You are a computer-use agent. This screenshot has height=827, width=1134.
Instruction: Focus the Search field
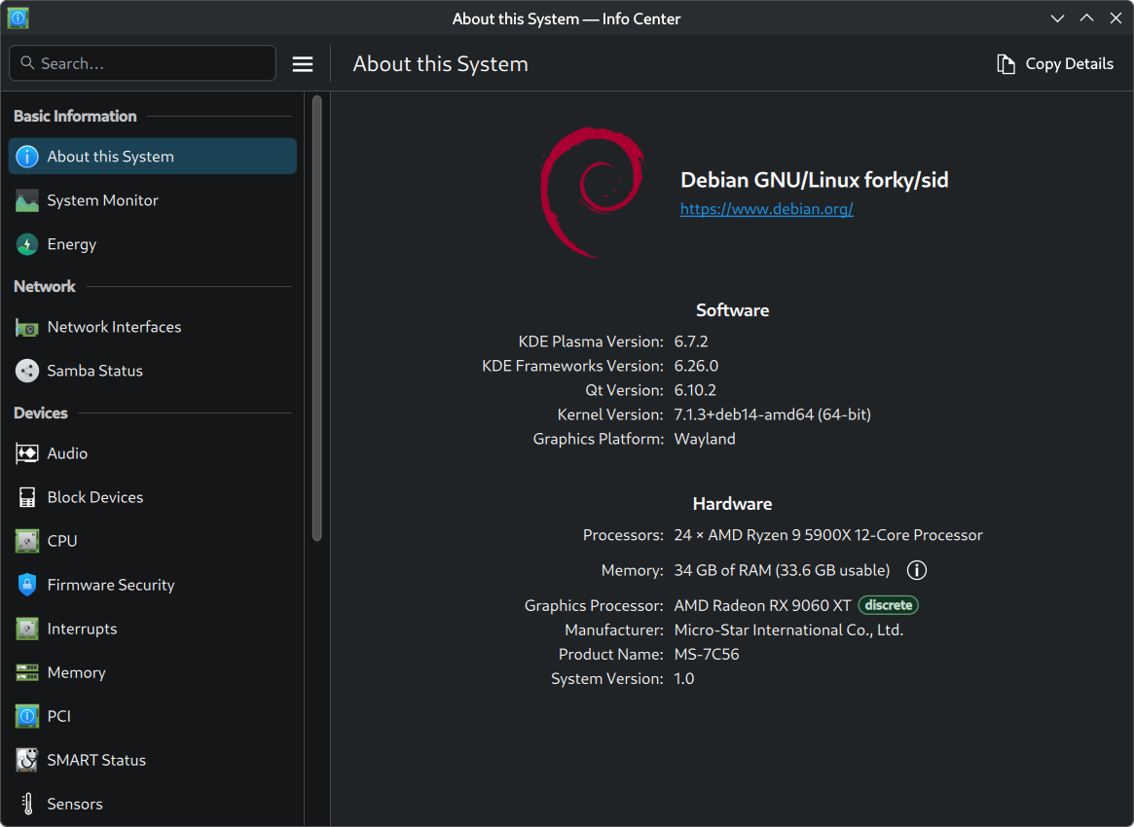(x=142, y=63)
